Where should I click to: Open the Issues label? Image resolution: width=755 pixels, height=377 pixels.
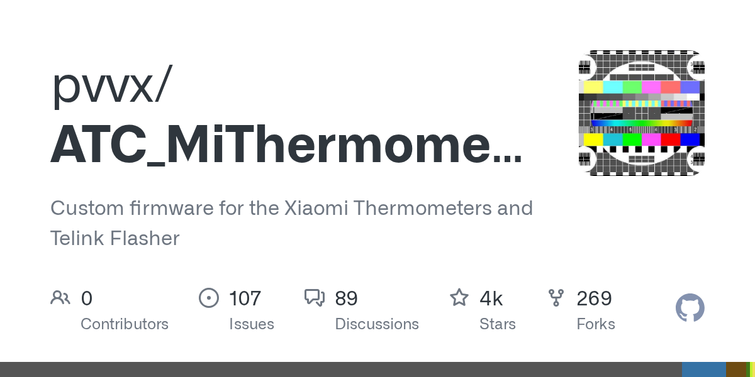pyautogui.click(x=252, y=324)
